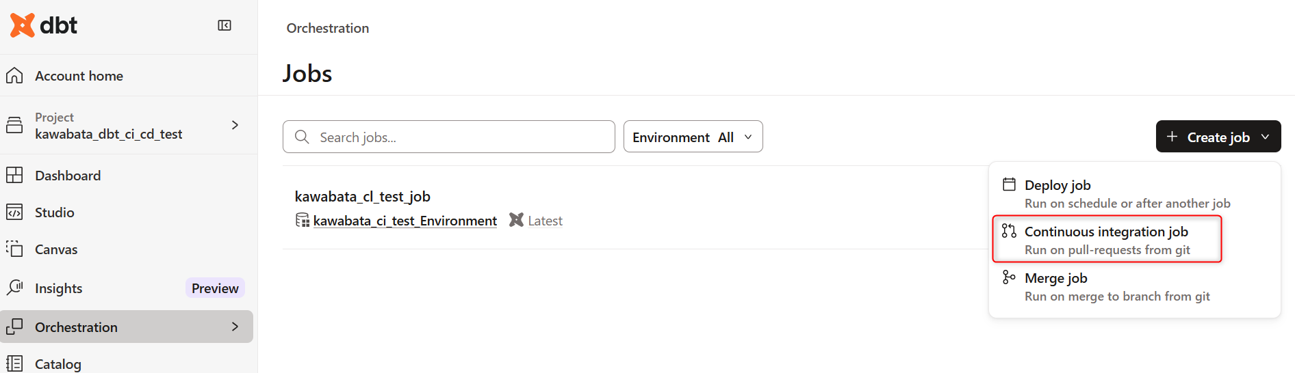This screenshot has height=373, width=1295.
Task: Collapse the sidebar panel icon
Action: pyautogui.click(x=225, y=25)
